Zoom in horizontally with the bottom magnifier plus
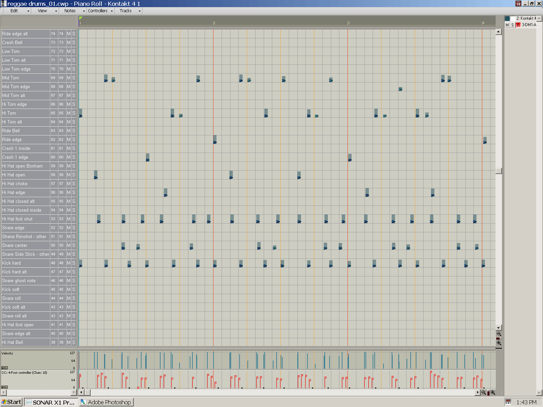The width and height of the screenshot is (543, 407). (x=493, y=392)
